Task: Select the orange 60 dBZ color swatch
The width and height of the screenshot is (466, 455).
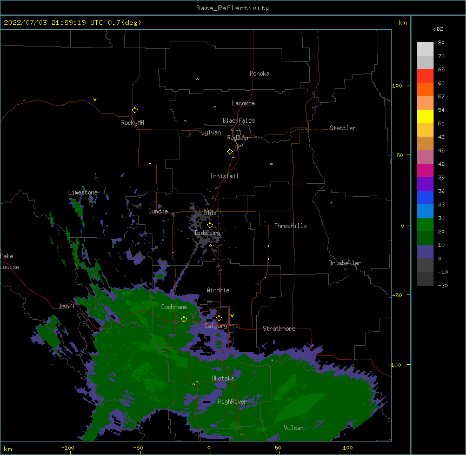Action: pos(425,89)
